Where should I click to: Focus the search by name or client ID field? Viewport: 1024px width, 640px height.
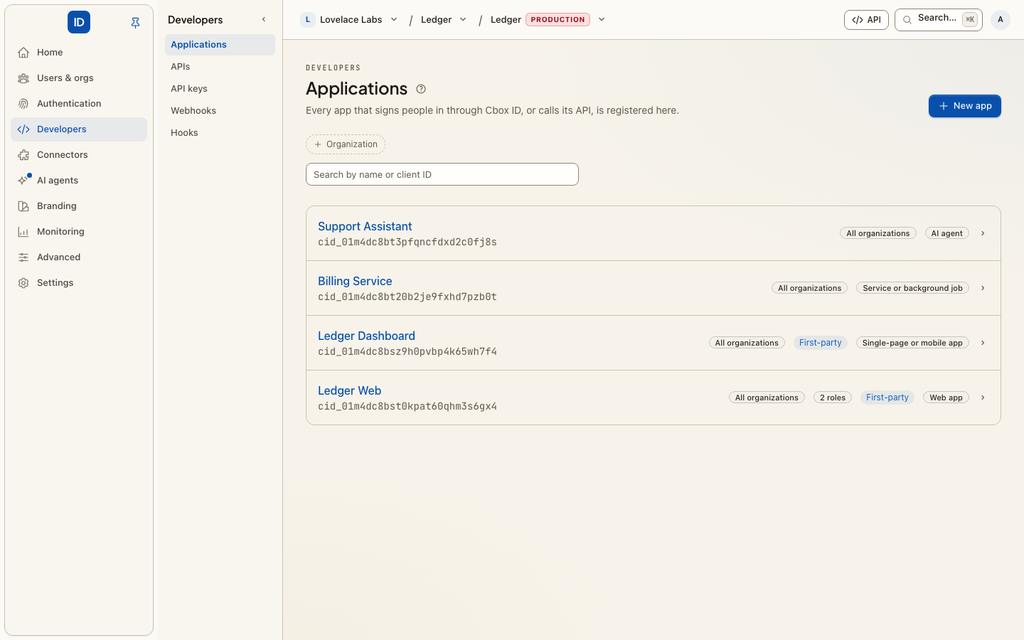click(442, 174)
